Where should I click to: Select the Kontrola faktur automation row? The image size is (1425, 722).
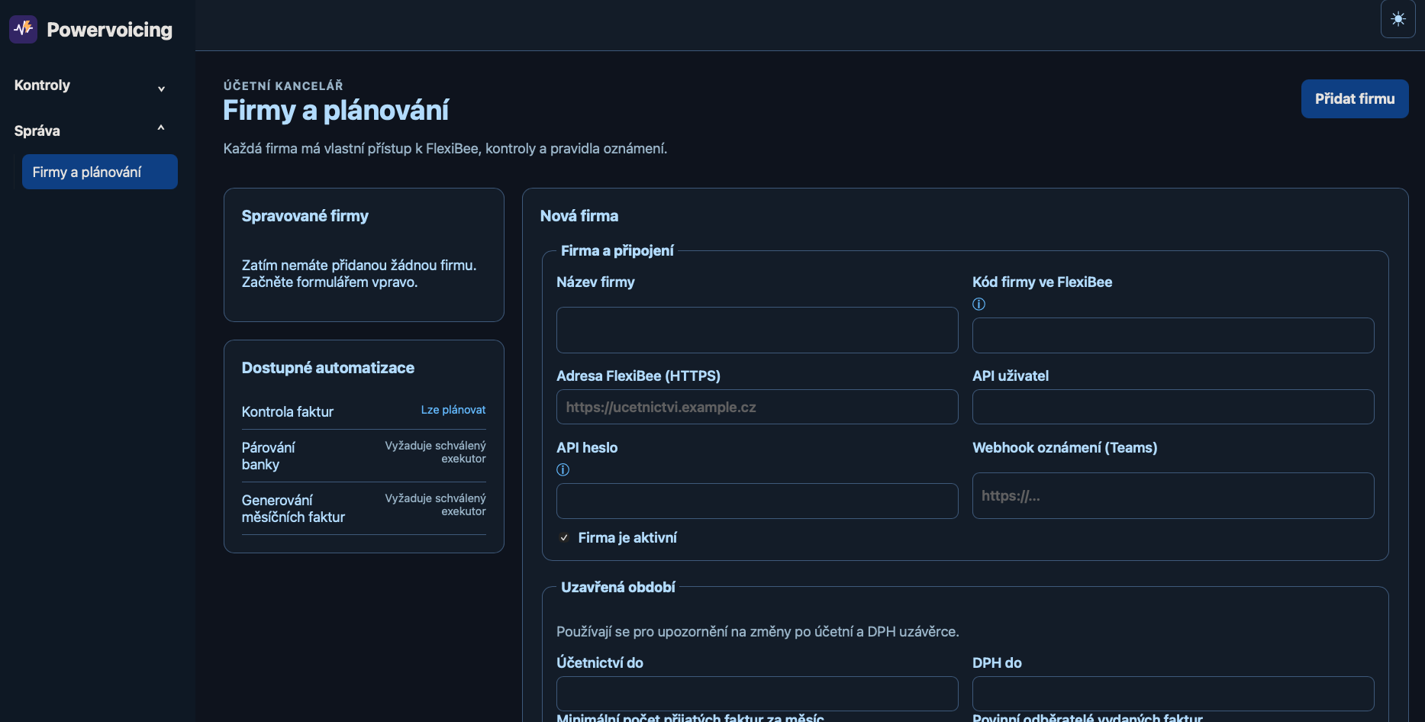coord(363,411)
